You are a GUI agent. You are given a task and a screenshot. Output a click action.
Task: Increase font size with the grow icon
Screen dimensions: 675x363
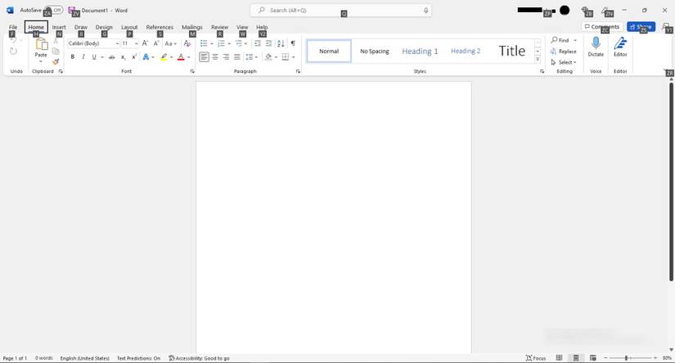coord(145,43)
